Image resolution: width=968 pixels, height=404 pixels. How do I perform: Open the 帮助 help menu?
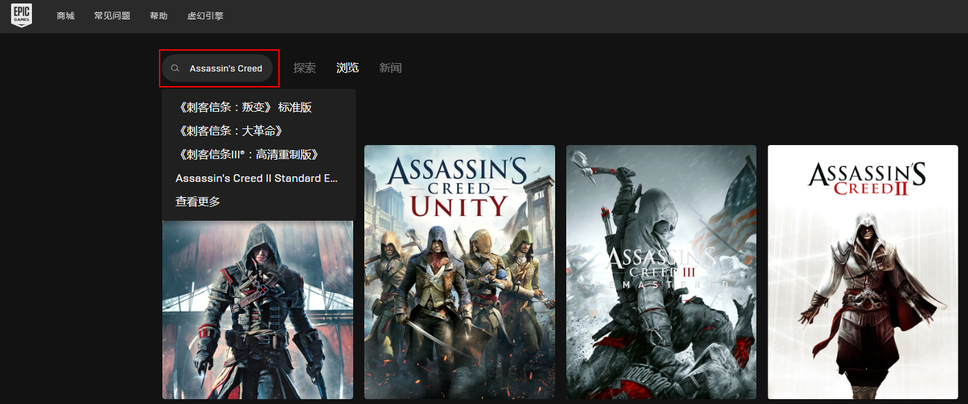pos(159,16)
